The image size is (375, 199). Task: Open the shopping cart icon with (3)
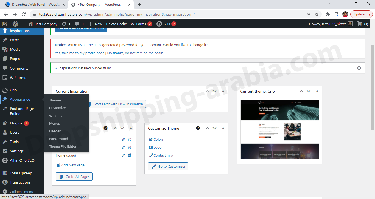tap(360, 24)
